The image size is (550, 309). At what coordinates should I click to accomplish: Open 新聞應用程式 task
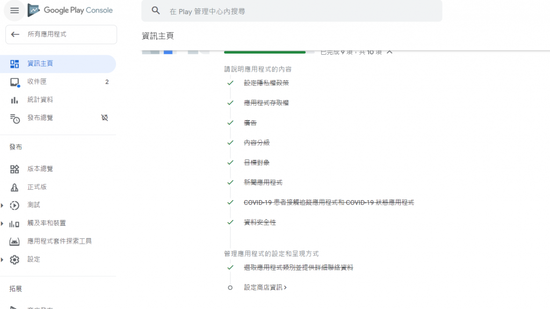point(263,182)
